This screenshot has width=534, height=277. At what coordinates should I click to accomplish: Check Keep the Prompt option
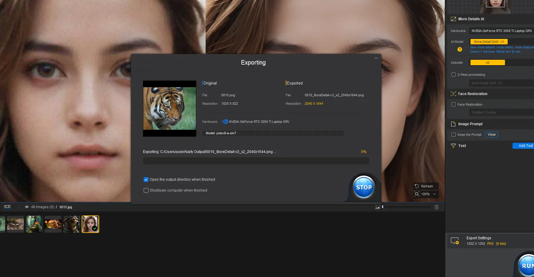(x=454, y=135)
